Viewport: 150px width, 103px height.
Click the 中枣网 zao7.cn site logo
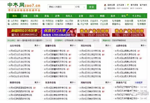click(x=24, y=7)
